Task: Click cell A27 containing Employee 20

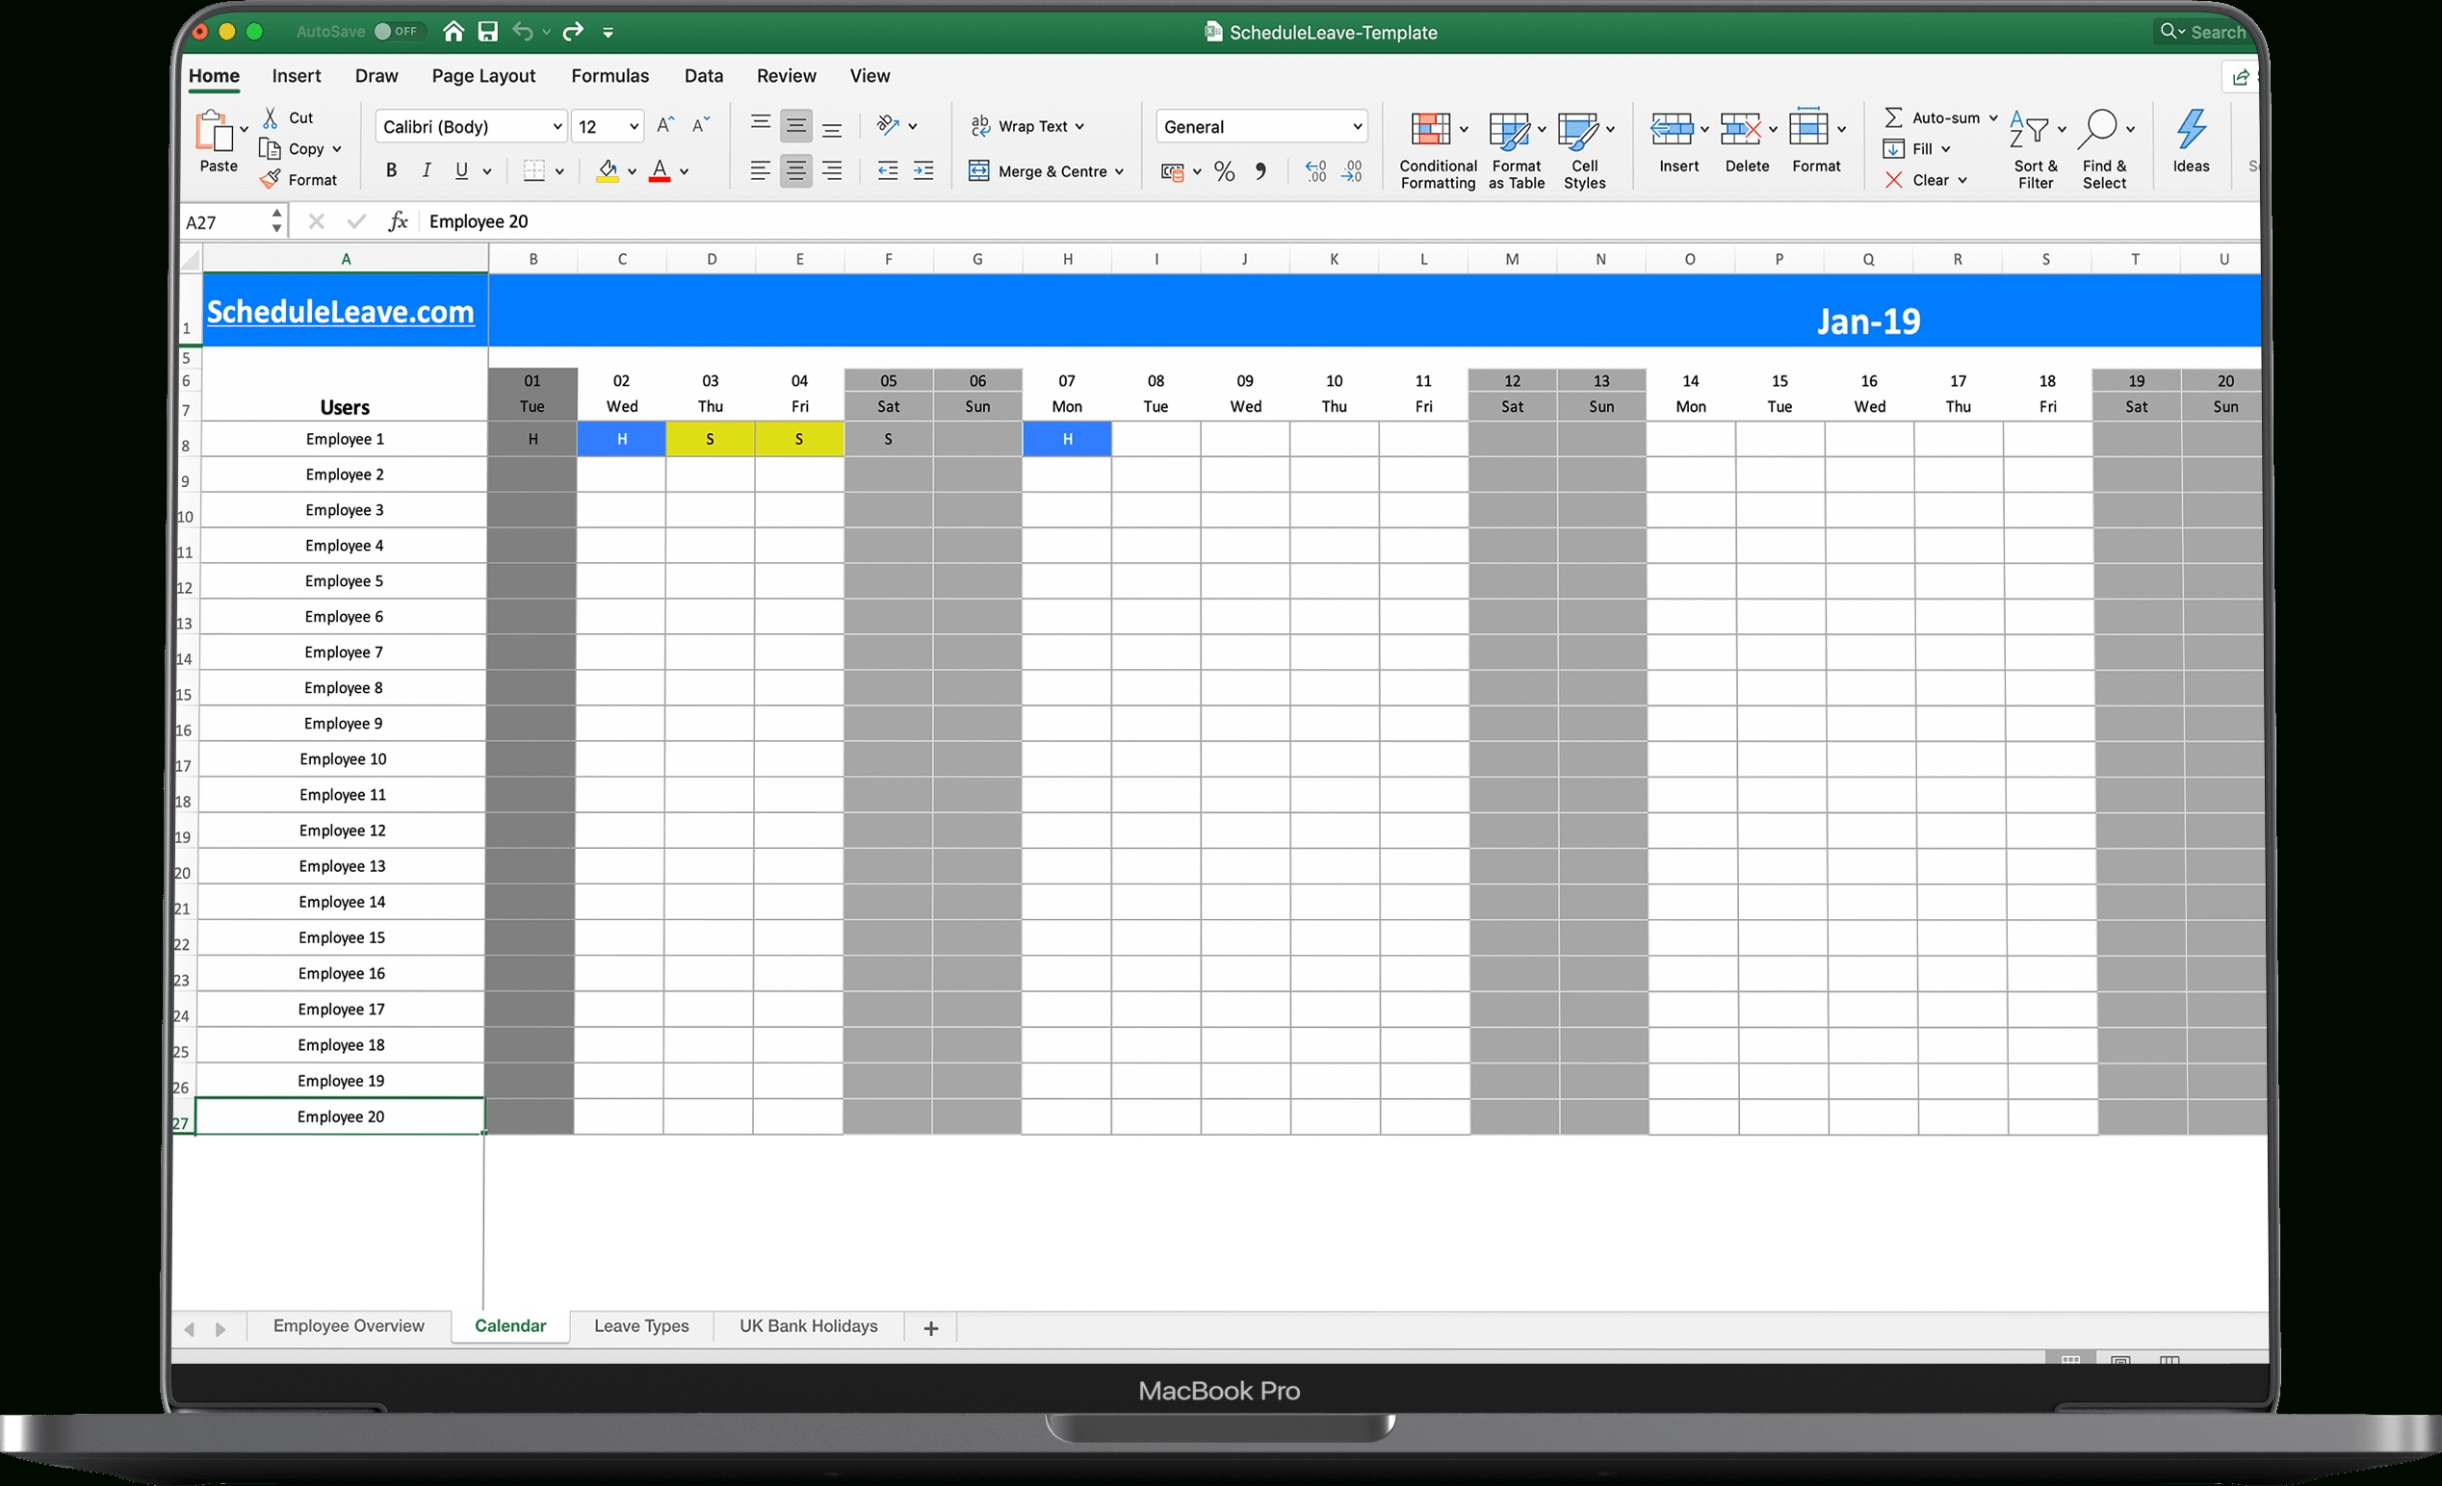Action: [x=344, y=1116]
